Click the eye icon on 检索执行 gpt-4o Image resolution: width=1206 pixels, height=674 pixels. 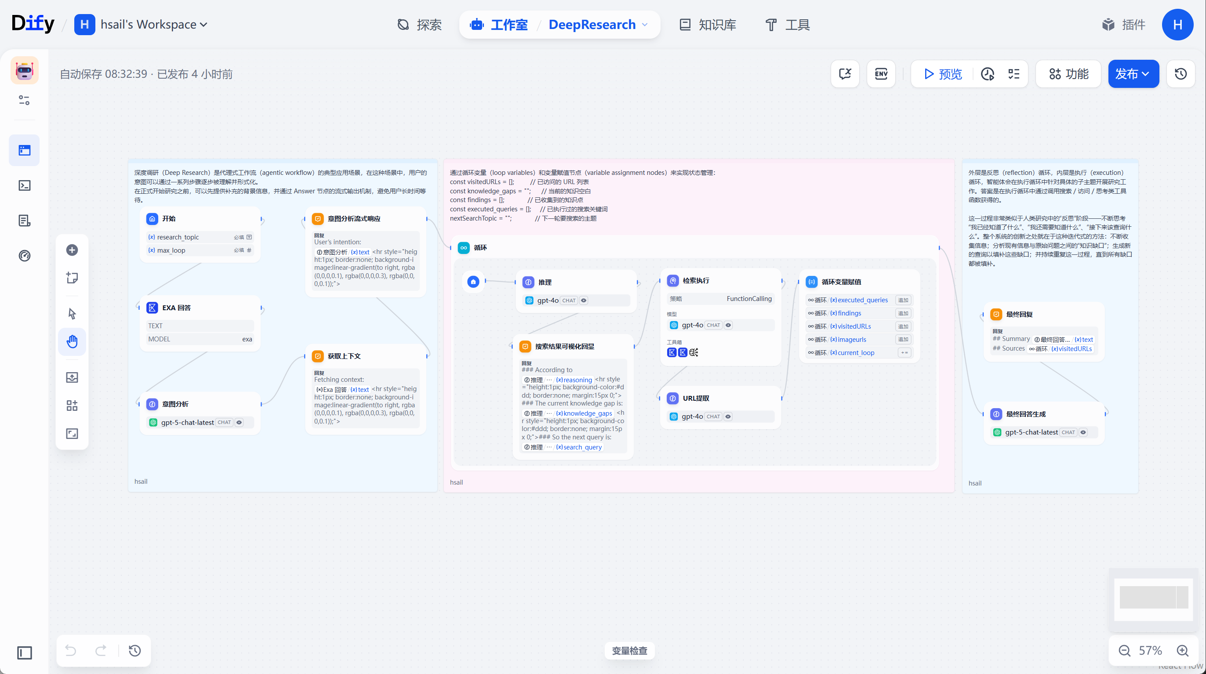728,325
